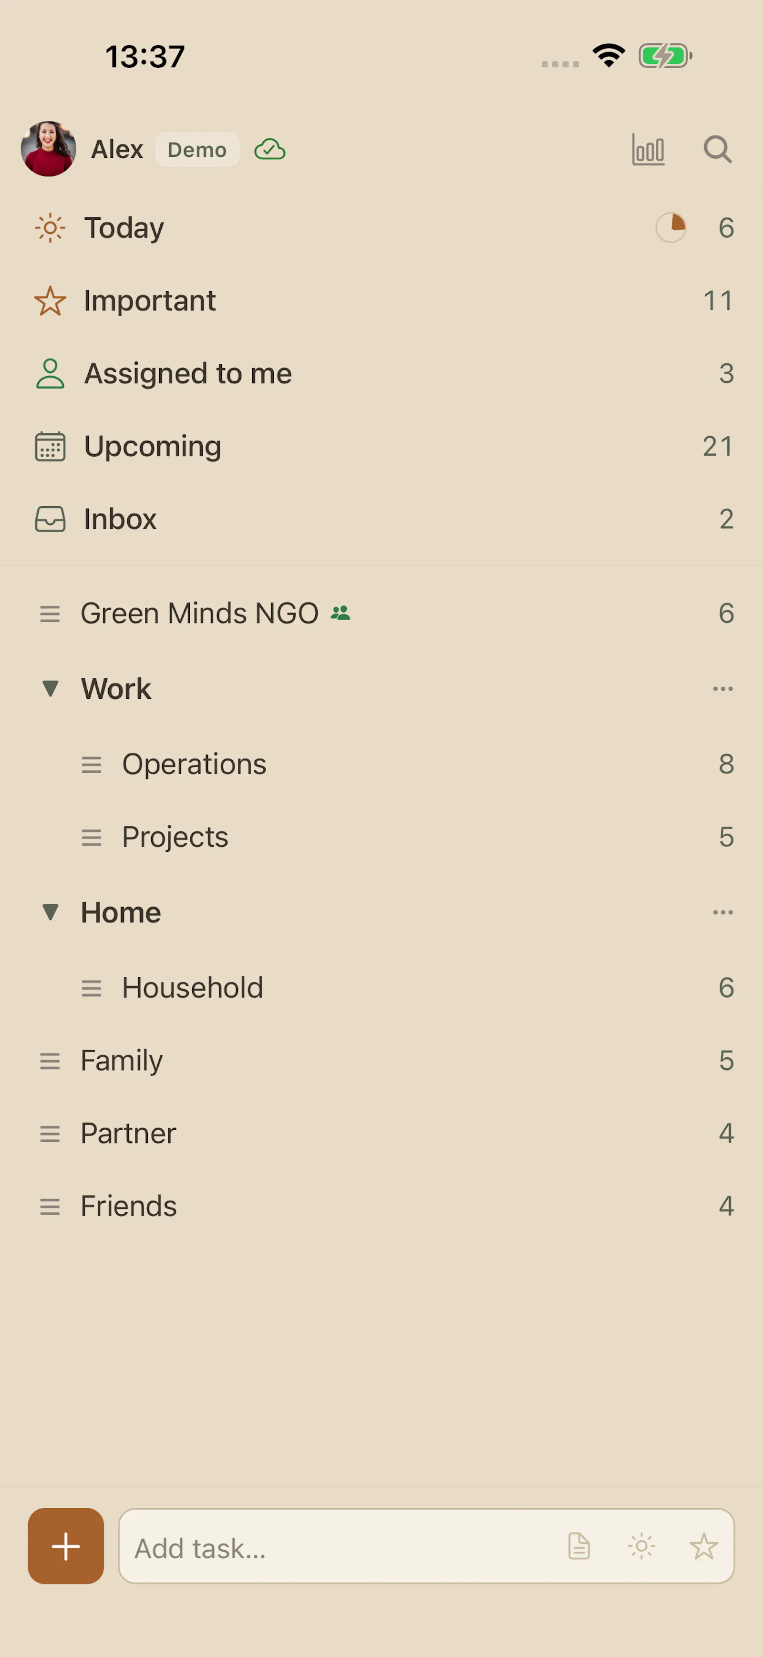Tap the search magnifier icon

717,149
